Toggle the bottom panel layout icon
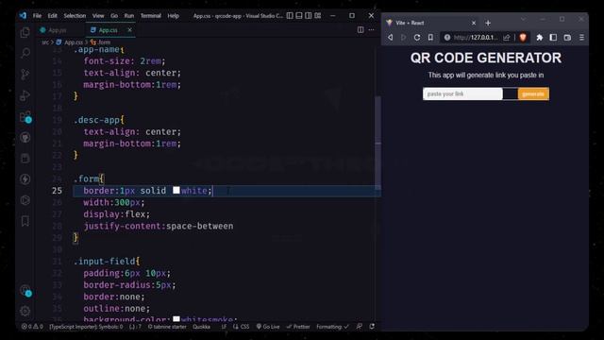This screenshot has width=604, height=340. pos(299,15)
